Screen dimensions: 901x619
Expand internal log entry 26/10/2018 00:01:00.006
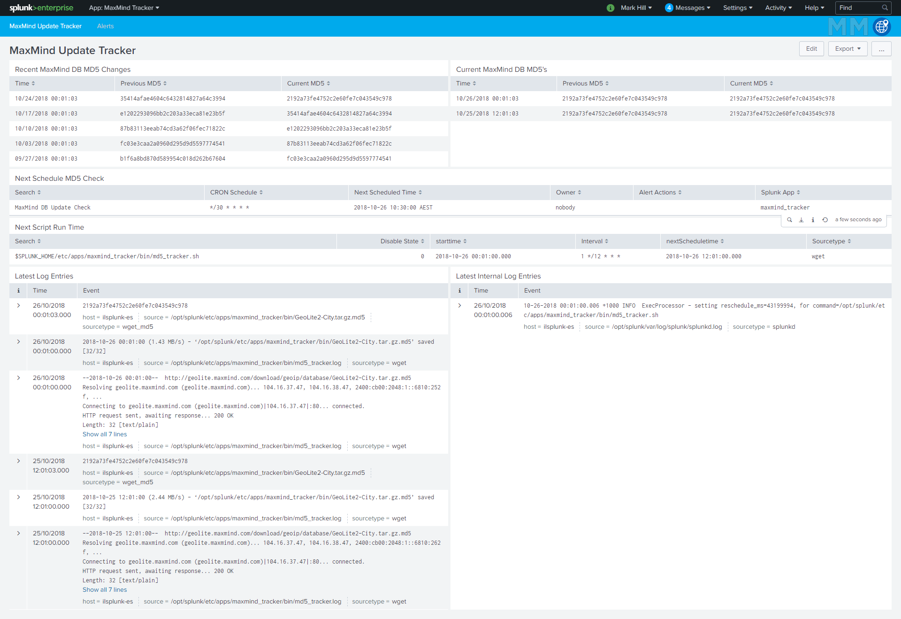(x=459, y=306)
